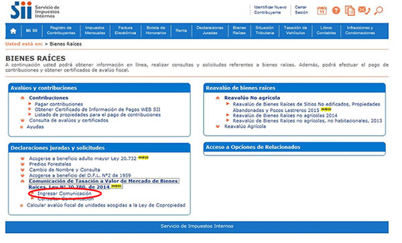Open Impuestos Mensuales menu
Screen dimensions: 402x243
[95, 31]
